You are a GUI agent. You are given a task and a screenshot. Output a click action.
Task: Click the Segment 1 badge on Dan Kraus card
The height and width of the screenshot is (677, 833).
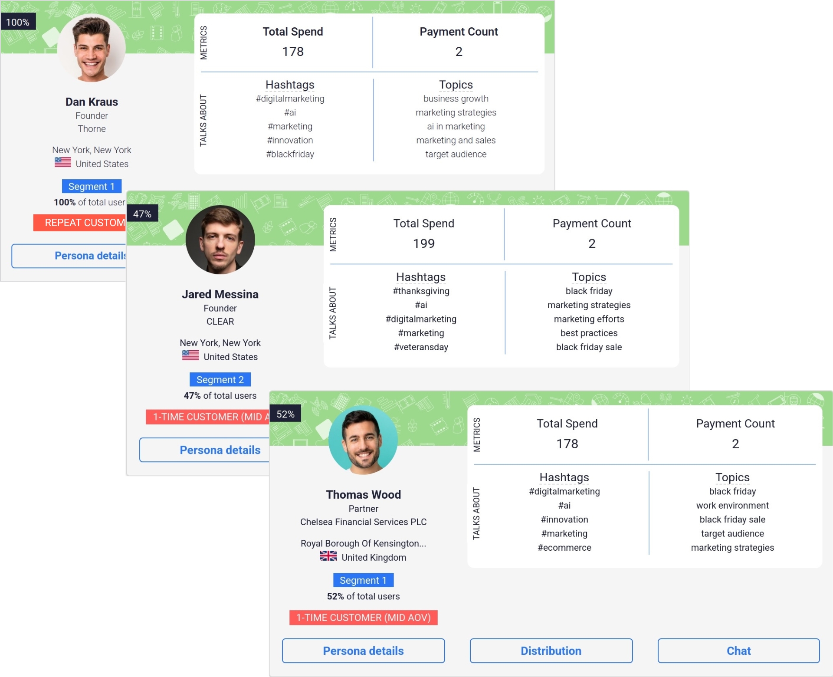(92, 186)
